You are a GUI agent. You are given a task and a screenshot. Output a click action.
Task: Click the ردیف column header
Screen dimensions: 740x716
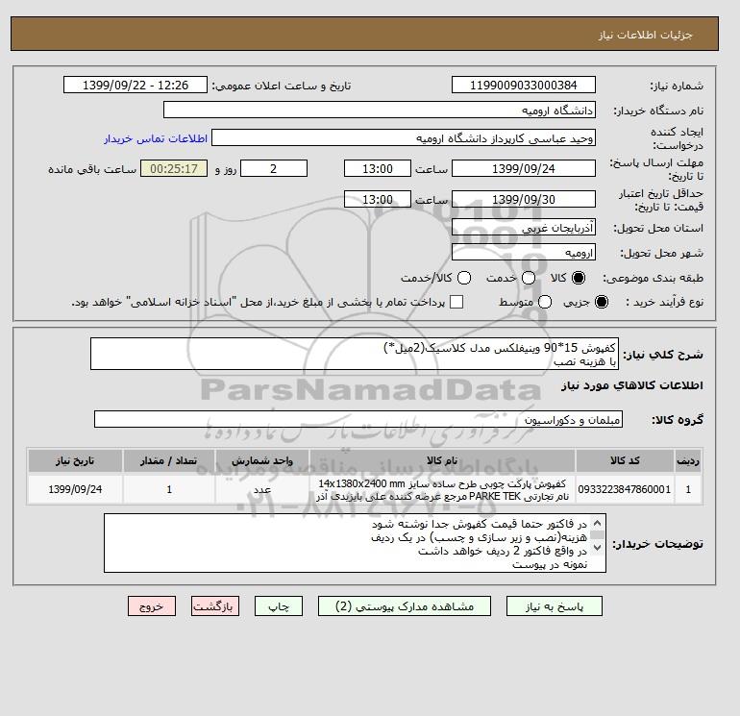[x=688, y=460]
